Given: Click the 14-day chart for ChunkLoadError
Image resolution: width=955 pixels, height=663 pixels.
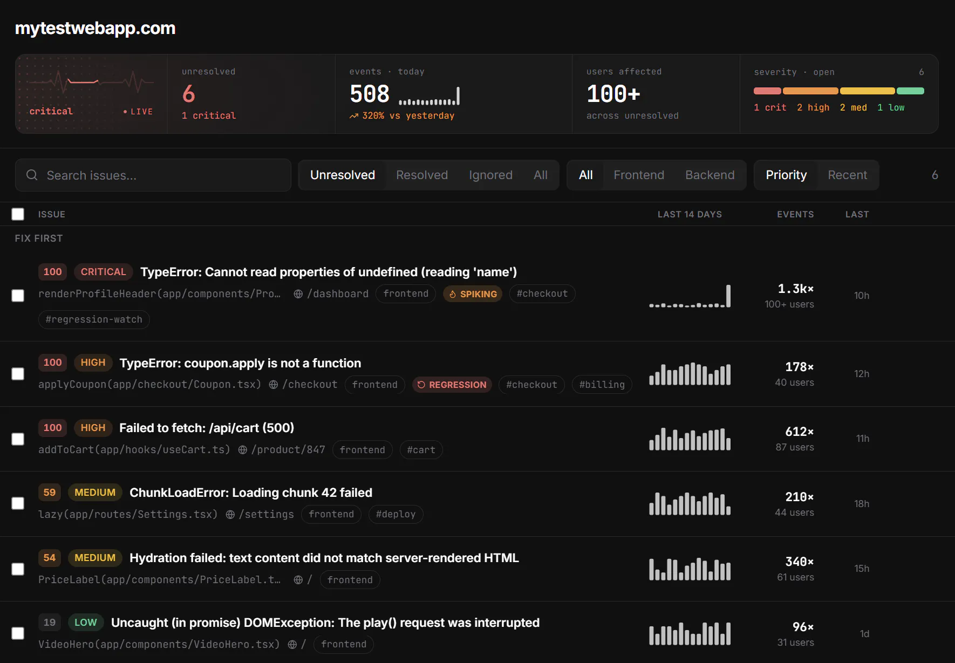Looking at the screenshot, I should point(690,503).
